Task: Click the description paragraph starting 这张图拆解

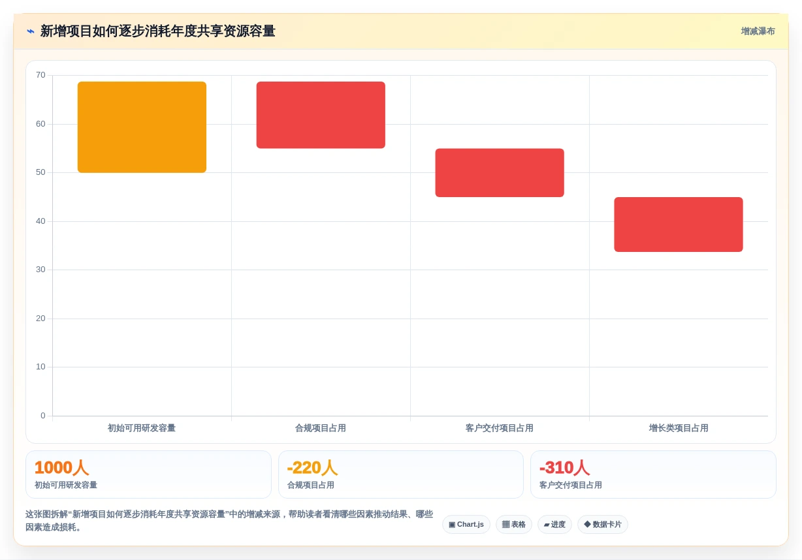Action: coord(229,521)
